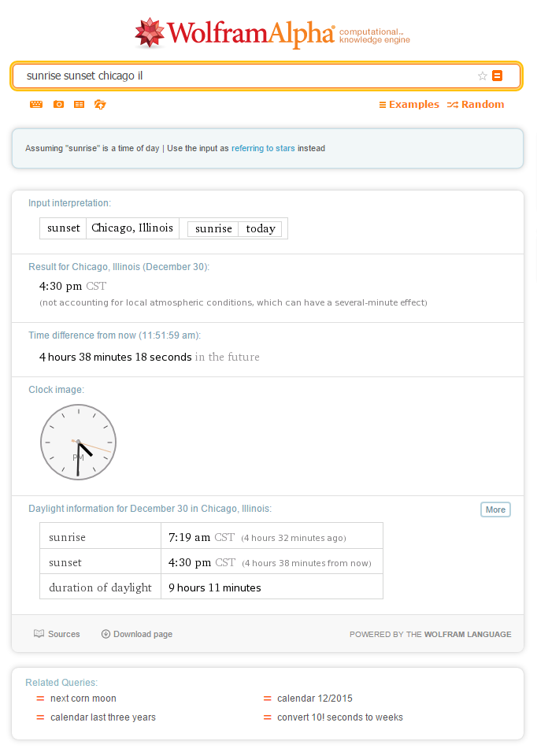The height and width of the screenshot is (756, 537).
Task: Click the favorite star icon in search box
Action: click(482, 76)
